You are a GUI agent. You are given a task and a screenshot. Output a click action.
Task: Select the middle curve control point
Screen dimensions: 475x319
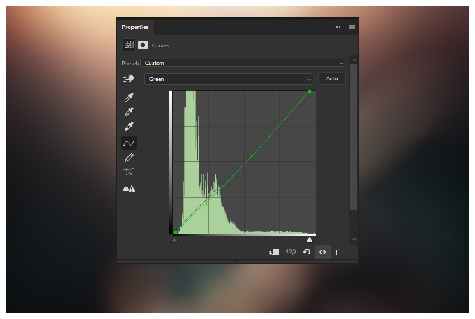pyautogui.click(x=251, y=156)
